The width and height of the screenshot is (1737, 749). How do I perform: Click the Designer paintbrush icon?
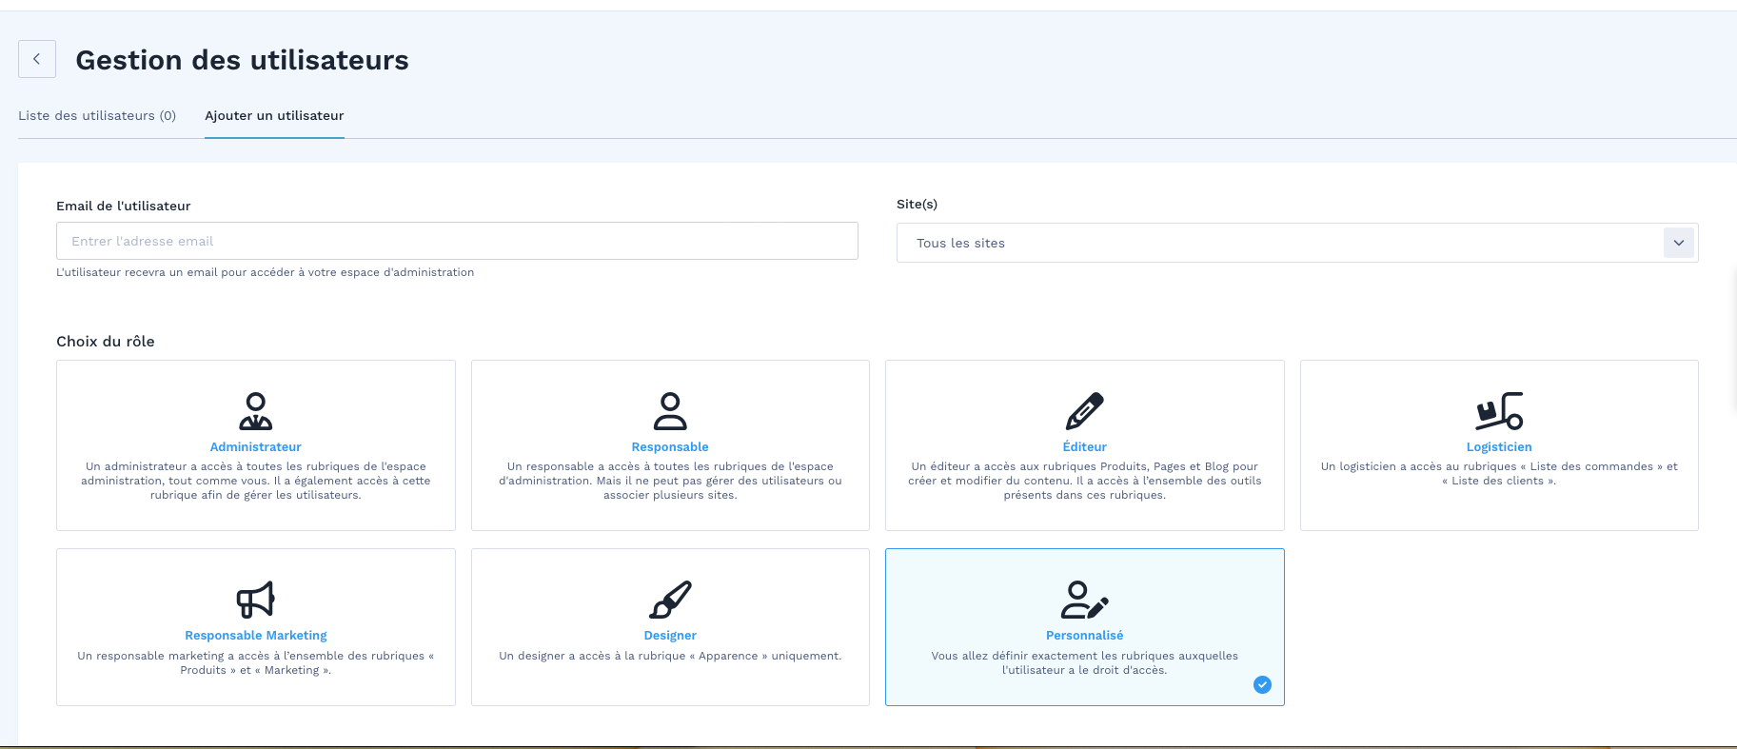click(x=670, y=600)
